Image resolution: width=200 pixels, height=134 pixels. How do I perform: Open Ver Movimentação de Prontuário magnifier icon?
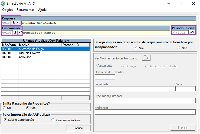tap(146, 58)
